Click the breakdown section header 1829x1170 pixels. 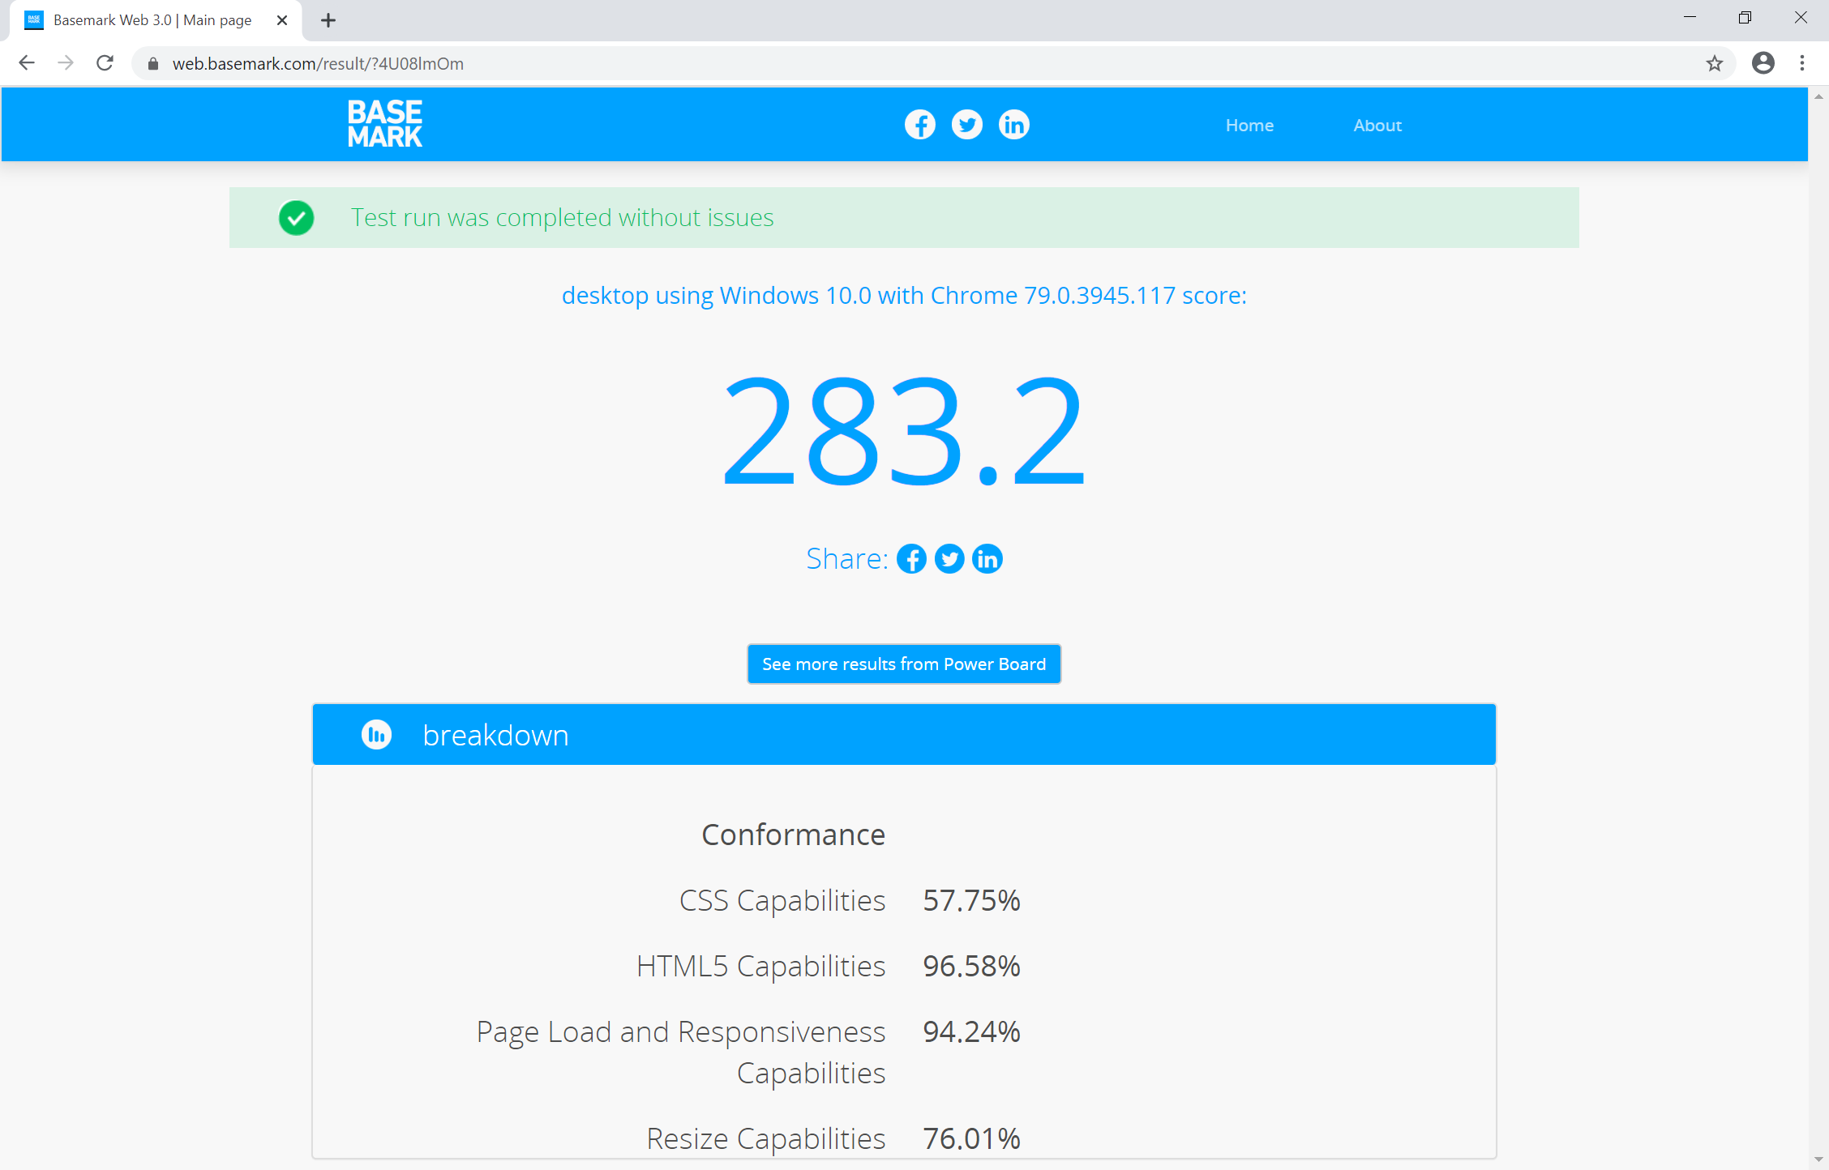(x=904, y=734)
